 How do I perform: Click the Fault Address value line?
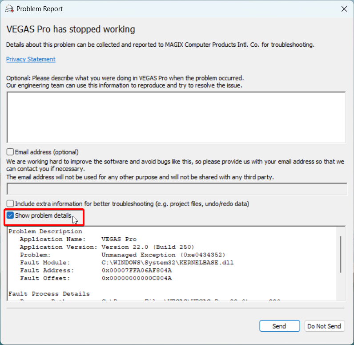click(x=96, y=270)
